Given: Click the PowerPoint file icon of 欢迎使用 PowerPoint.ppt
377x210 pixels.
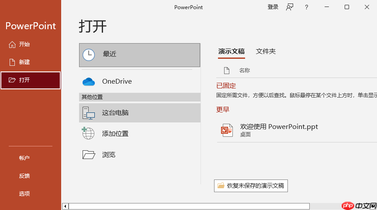Looking at the screenshot, I should (227, 130).
